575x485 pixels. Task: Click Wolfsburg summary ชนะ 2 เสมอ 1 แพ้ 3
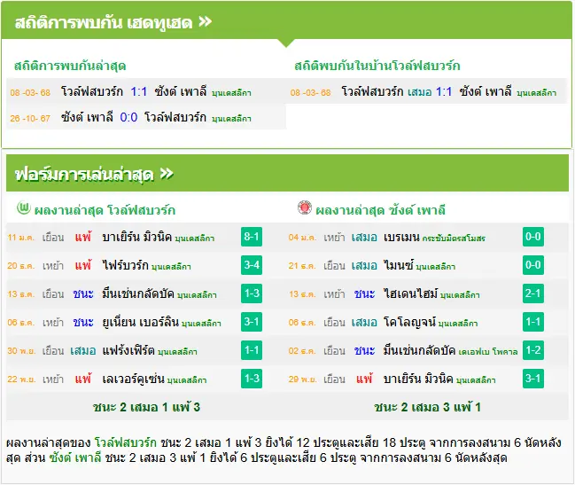click(x=146, y=407)
